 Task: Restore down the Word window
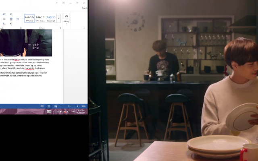point(77,3)
